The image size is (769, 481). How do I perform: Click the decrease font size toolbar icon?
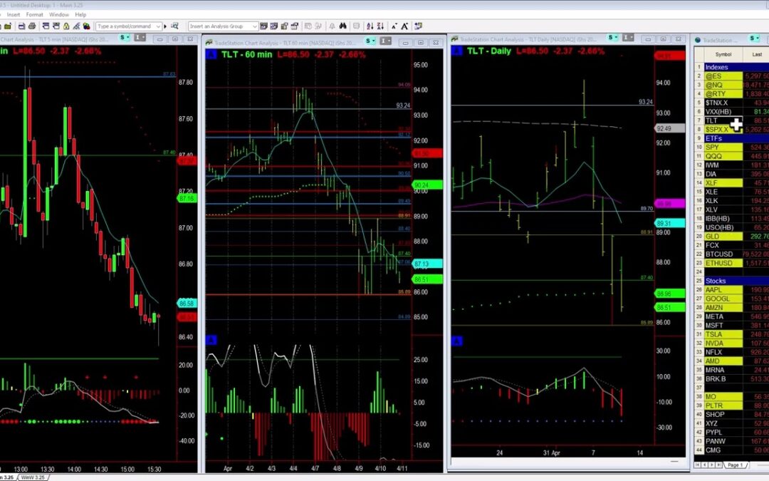pos(394,26)
